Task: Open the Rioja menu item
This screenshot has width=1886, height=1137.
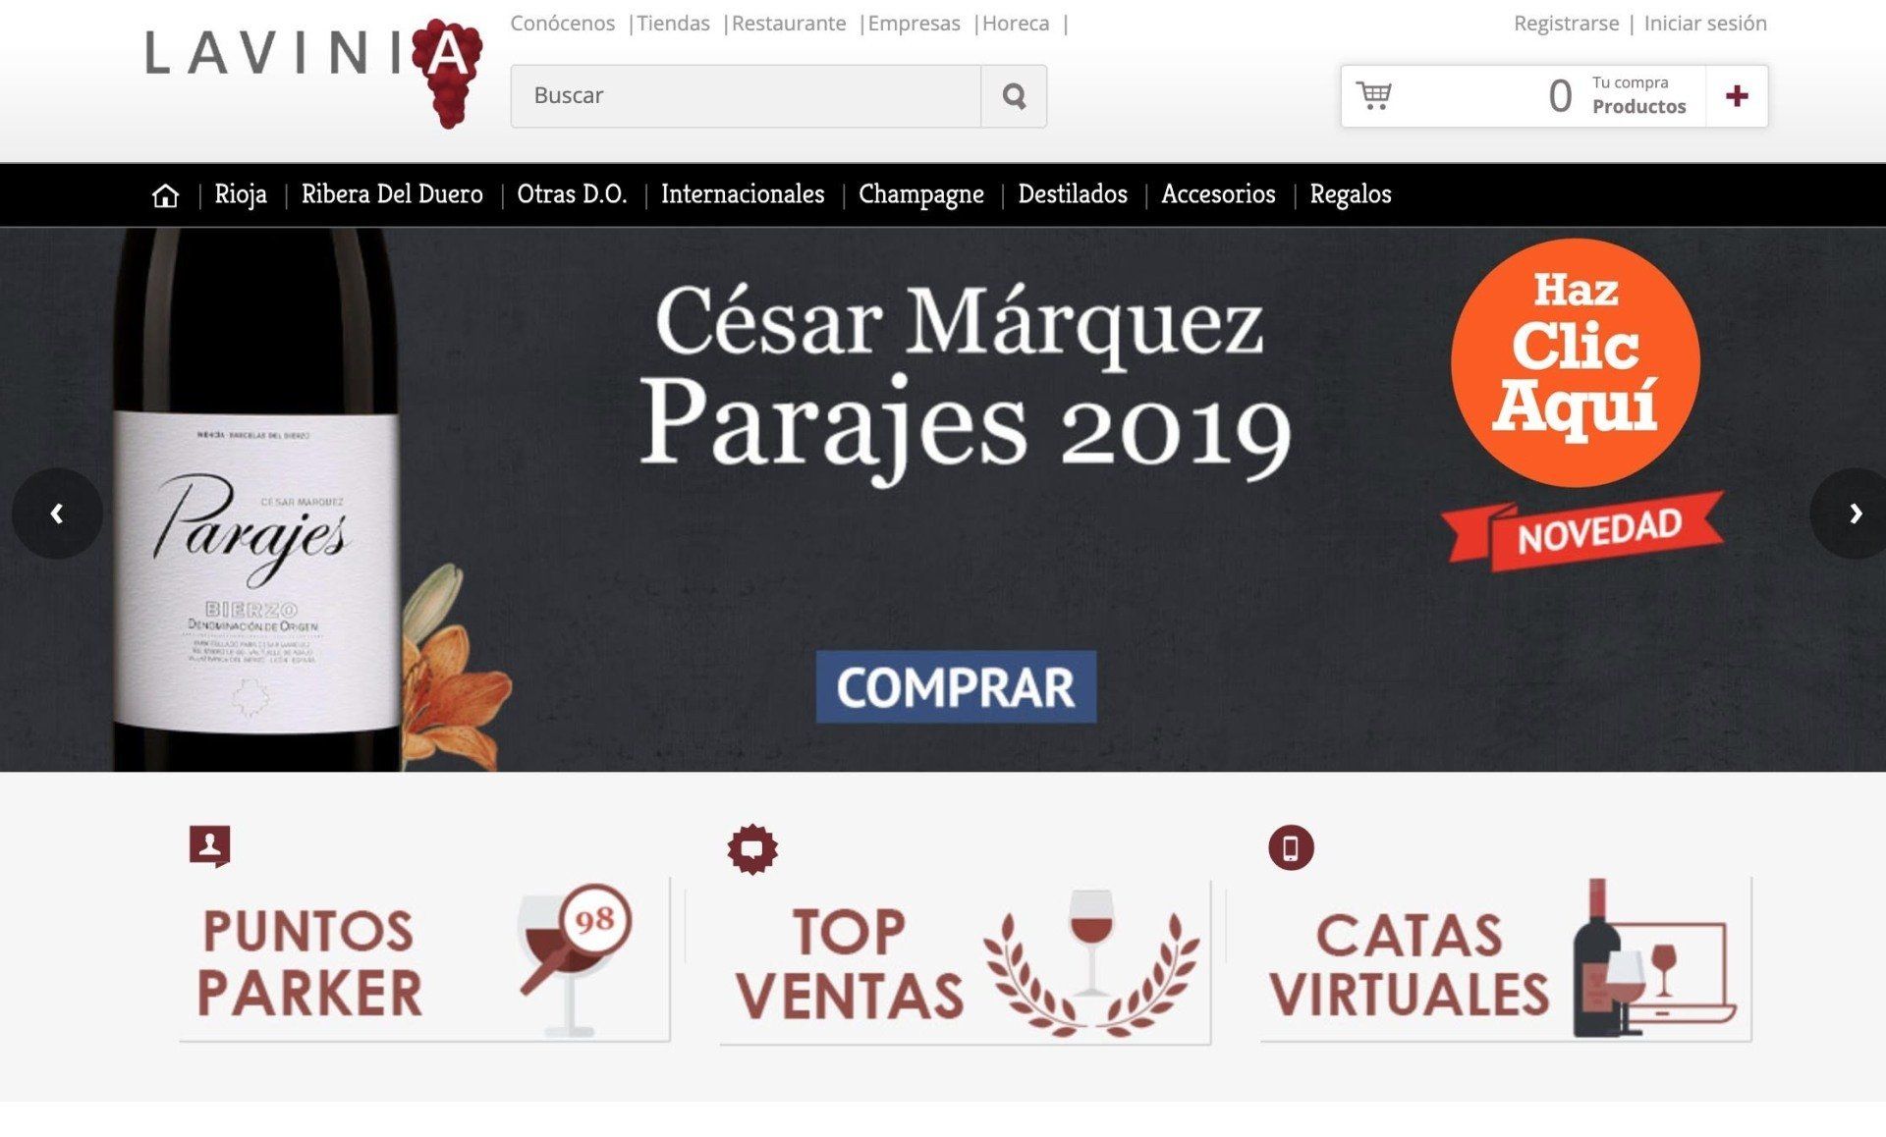Action: click(x=241, y=194)
